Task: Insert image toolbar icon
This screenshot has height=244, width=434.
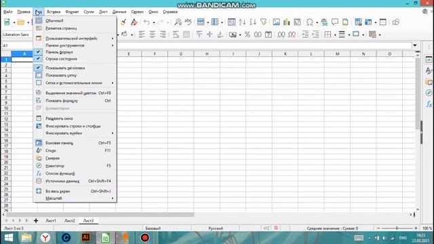Action: point(276,22)
